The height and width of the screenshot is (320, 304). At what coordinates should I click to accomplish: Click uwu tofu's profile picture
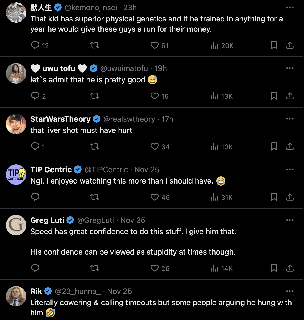click(16, 73)
